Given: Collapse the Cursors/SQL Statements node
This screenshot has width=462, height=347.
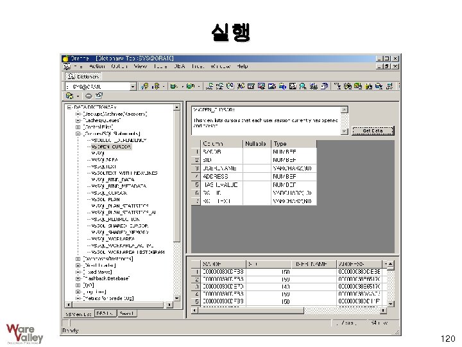Looking at the screenshot, I should [x=78, y=134].
